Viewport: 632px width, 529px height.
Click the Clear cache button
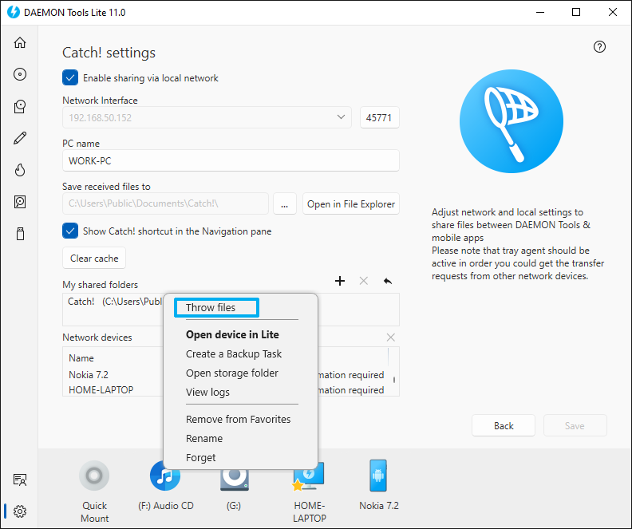click(94, 258)
